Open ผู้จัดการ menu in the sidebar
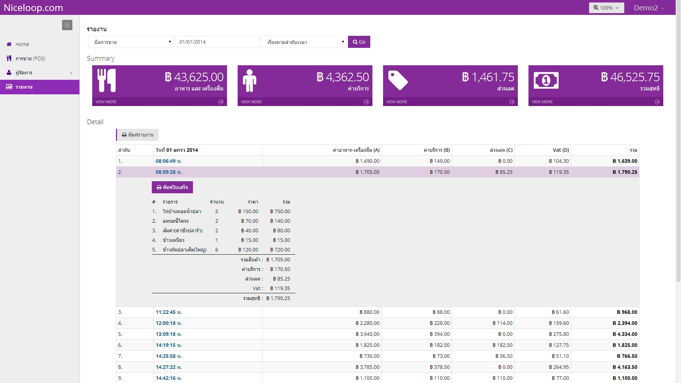The width and height of the screenshot is (681, 383). click(x=40, y=73)
